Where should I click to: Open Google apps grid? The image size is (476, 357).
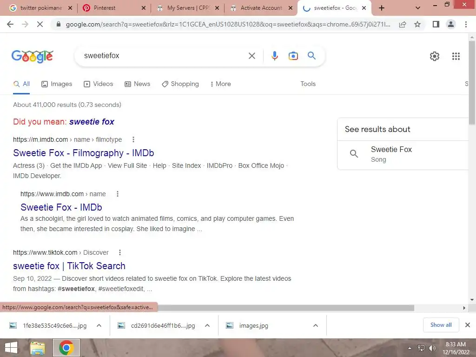point(456,56)
